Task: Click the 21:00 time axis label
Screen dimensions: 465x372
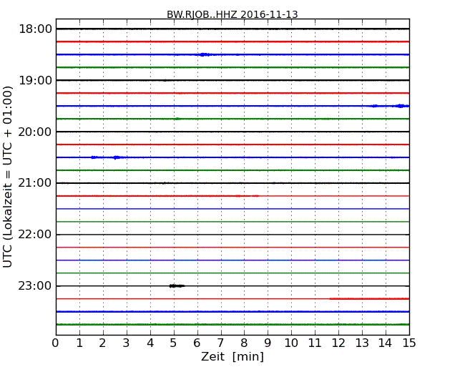Action: 35,183
